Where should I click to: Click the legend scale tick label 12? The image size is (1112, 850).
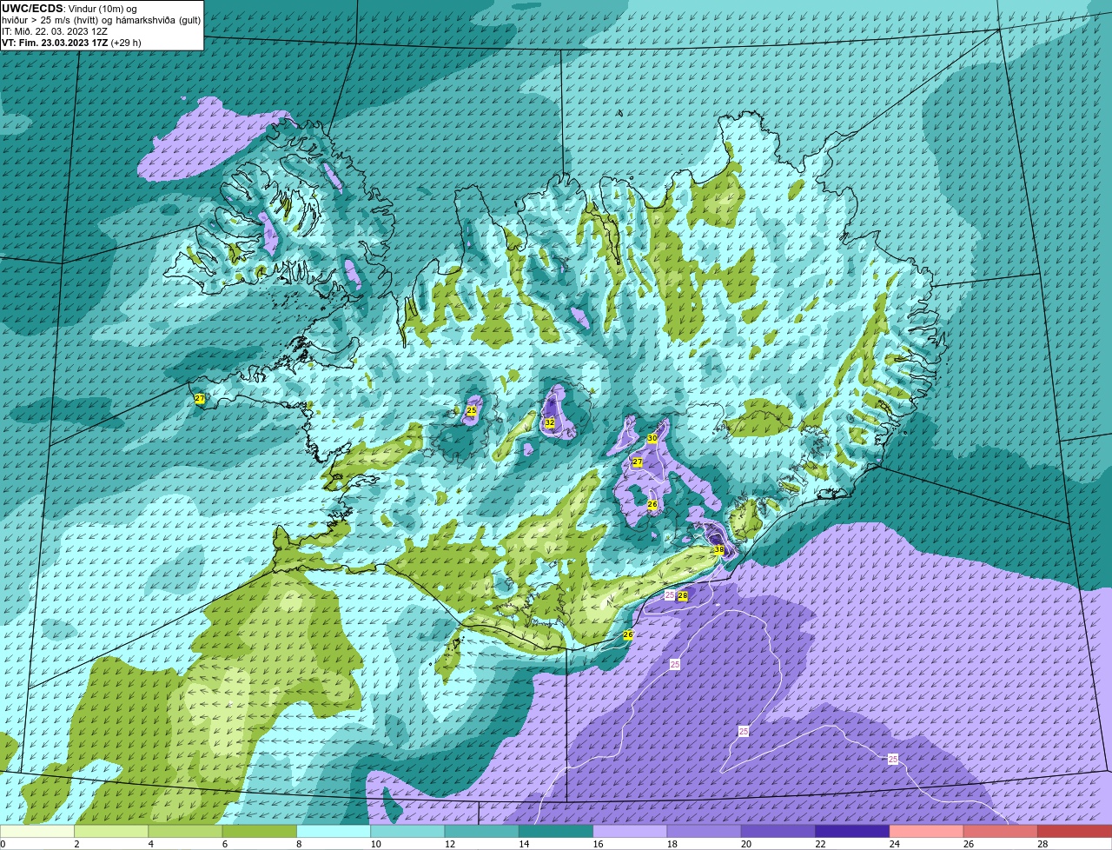point(449,844)
